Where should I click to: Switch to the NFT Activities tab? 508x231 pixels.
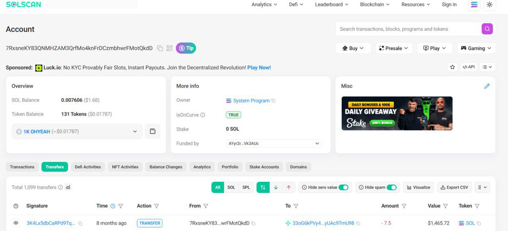coord(125,167)
